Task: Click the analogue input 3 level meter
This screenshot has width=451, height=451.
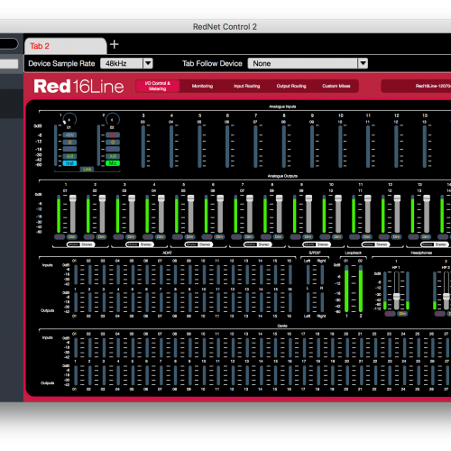Action: (x=143, y=146)
